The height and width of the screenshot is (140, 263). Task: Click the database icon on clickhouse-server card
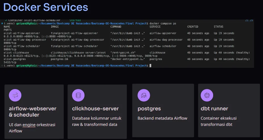click(x=78, y=95)
